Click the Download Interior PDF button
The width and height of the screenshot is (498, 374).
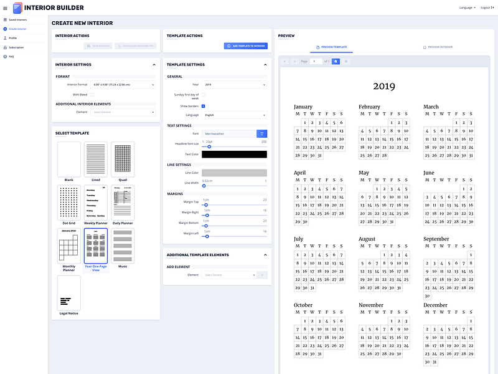coord(136,46)
